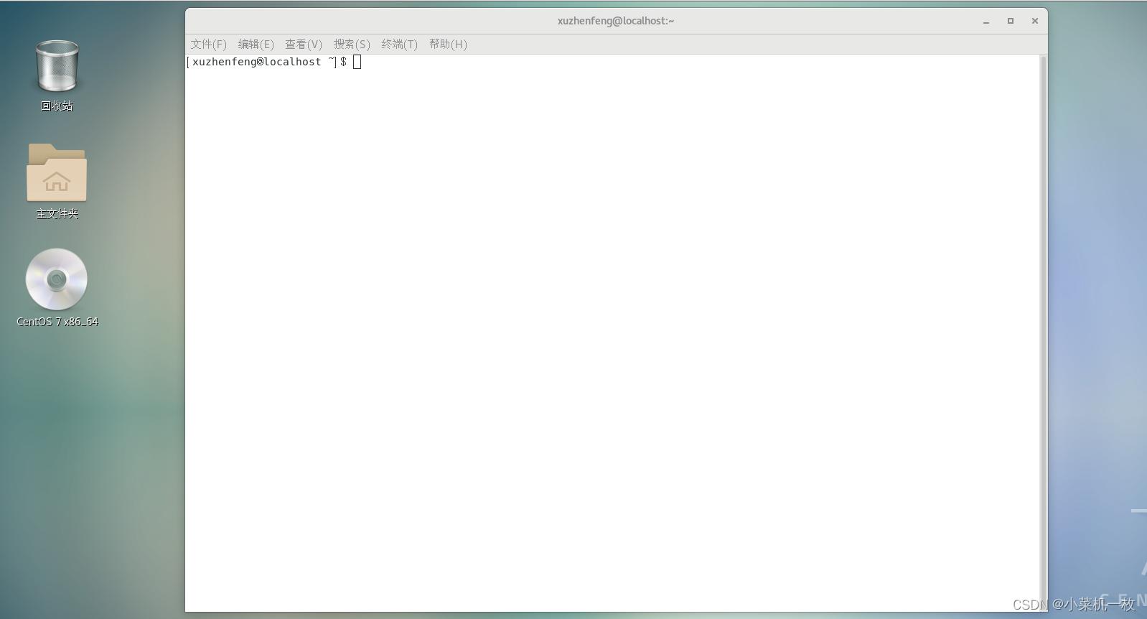1147x619 pixels.
Task: Click the terminal vertical scrollbar
Action: coord(1043,333)
